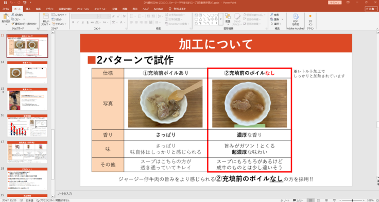The height and width of the screenshot is (202, 379).
Task: Open the File (ファイル) tab
Action: 6,9
